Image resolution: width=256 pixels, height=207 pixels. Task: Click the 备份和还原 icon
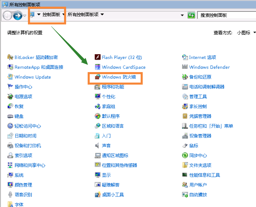[185, 77]
